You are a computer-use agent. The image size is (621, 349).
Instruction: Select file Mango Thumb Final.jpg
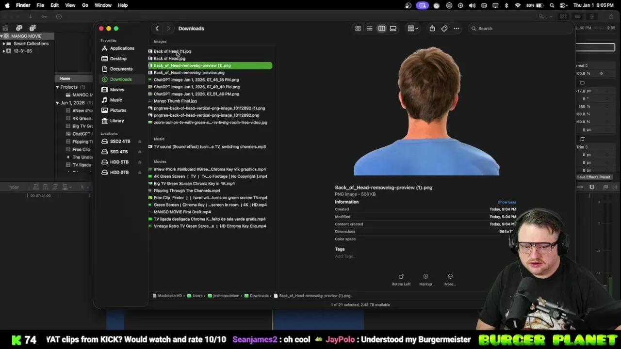pyautogui.click(x=175, y=101)
